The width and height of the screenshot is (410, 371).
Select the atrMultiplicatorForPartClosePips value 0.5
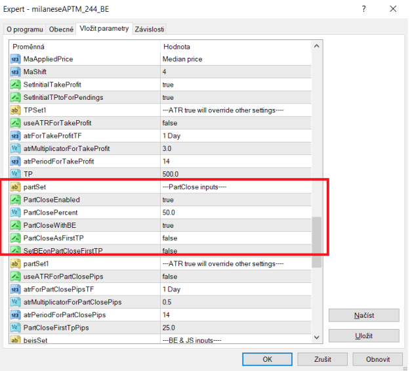pos(167,302)
